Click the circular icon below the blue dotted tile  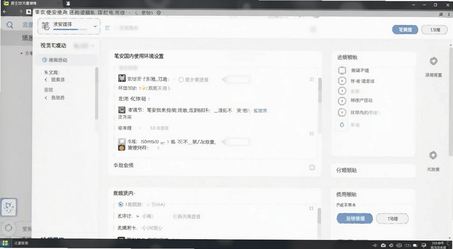click(8, 228)
